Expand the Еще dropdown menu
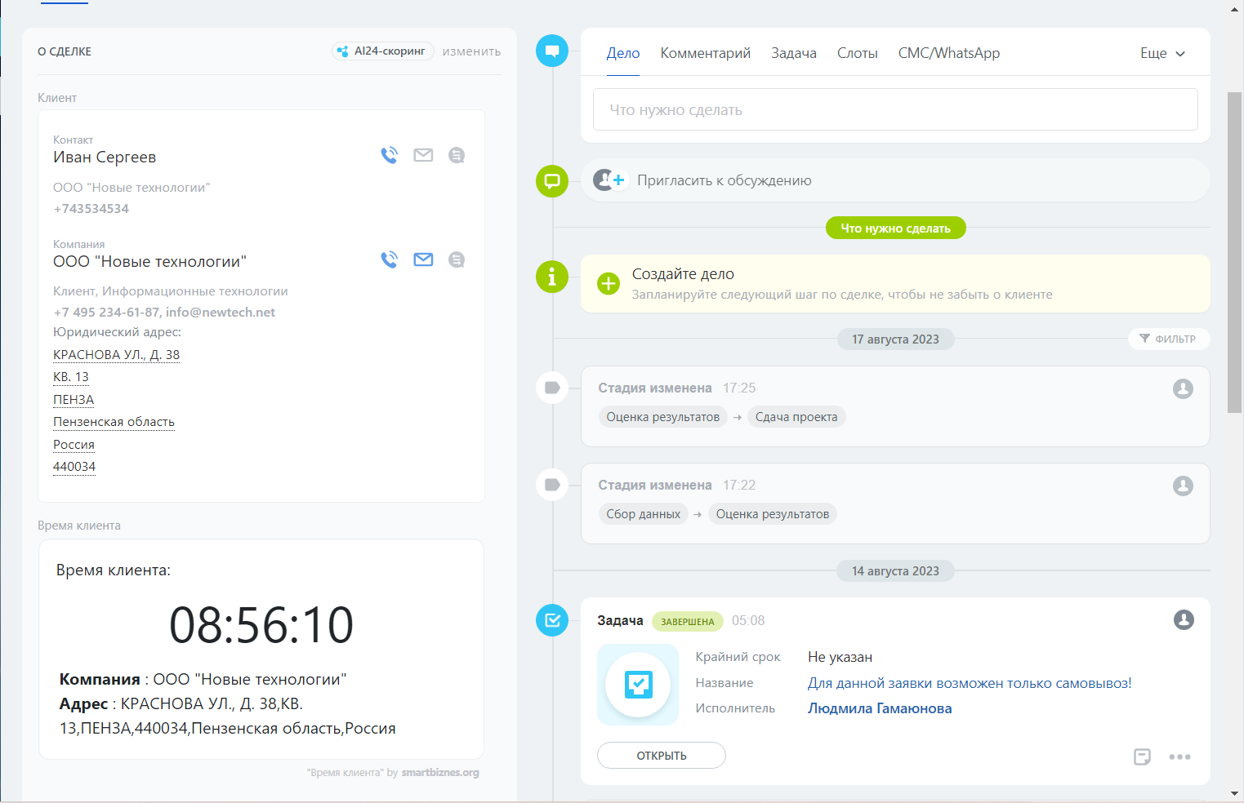The width and height of the screenshot is (1244, 803). tap(1162, 53)
